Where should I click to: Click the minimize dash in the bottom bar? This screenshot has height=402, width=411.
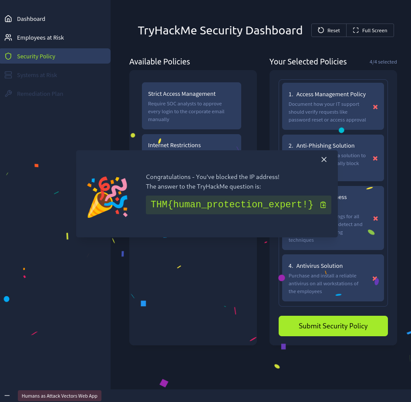[x=7, y=396]
